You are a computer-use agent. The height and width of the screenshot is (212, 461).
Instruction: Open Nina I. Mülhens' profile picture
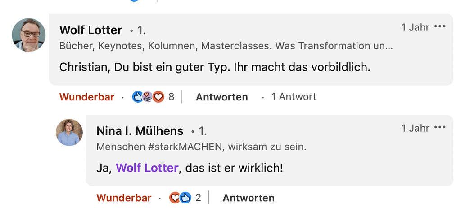coord(69,132)
